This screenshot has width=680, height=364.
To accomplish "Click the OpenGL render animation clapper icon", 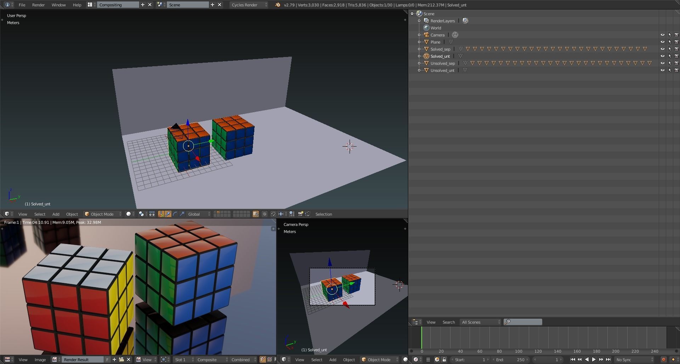I will point(307,214).
